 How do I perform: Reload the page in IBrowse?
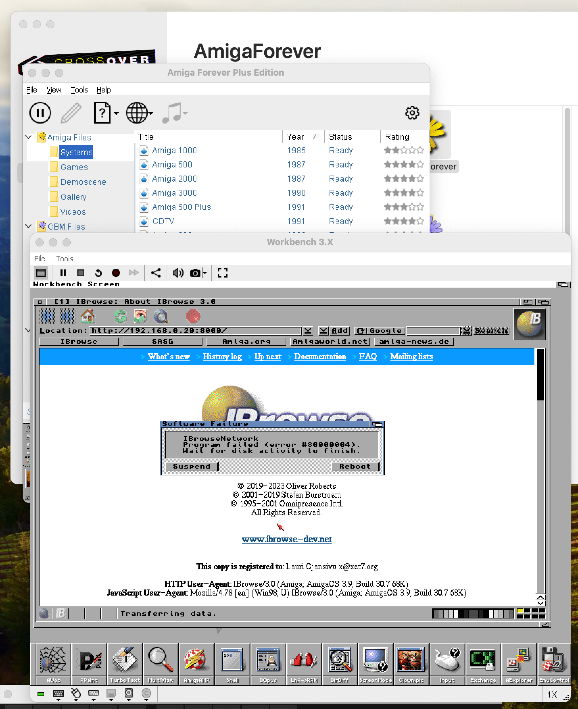click(120, 317)
